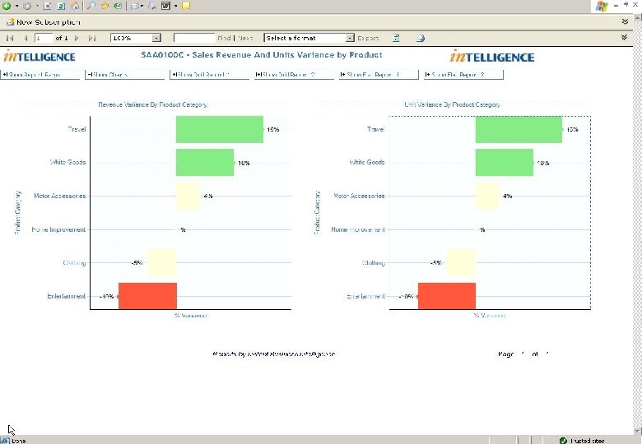
Task: Toggle the Show Report Params section
Action: 40,75
